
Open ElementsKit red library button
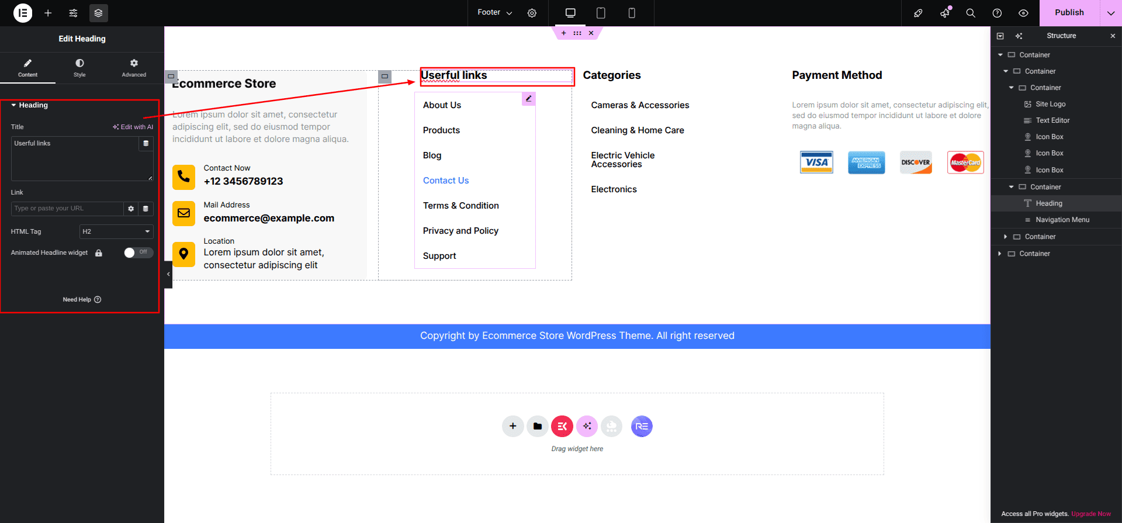coord(562,426)
